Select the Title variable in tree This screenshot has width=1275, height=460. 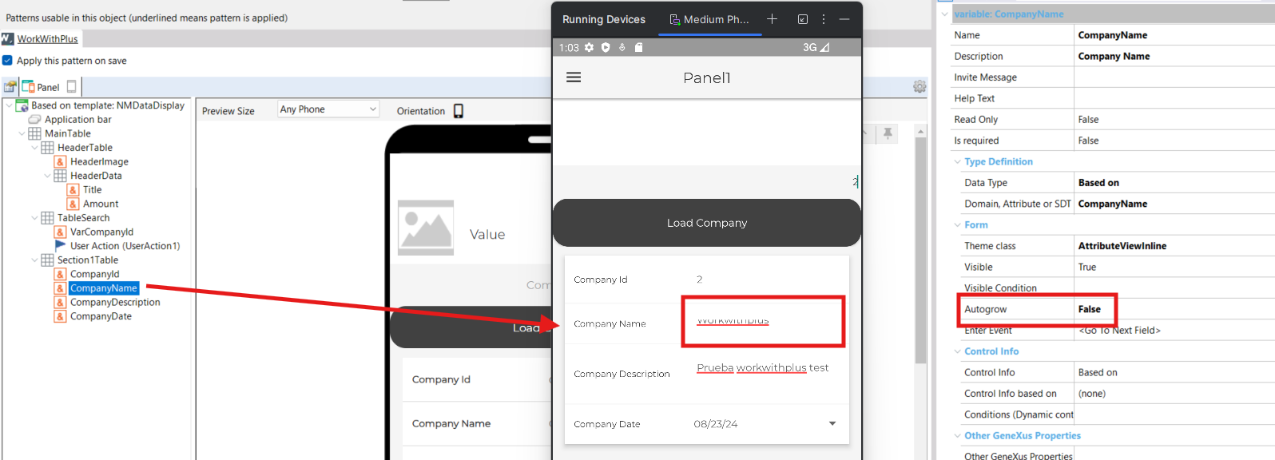tap(93, 189)
